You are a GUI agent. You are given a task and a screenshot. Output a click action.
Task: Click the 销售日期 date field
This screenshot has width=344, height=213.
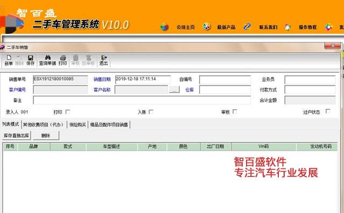(x=143, y=79)
